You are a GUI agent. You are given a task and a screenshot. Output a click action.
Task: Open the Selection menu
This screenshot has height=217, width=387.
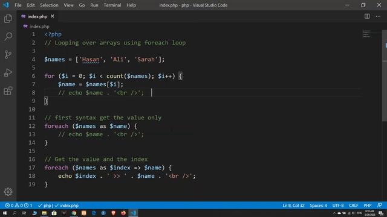click(x=49, y=5)
